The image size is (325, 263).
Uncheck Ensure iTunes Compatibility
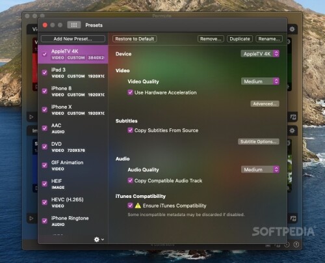pos(130,205)
